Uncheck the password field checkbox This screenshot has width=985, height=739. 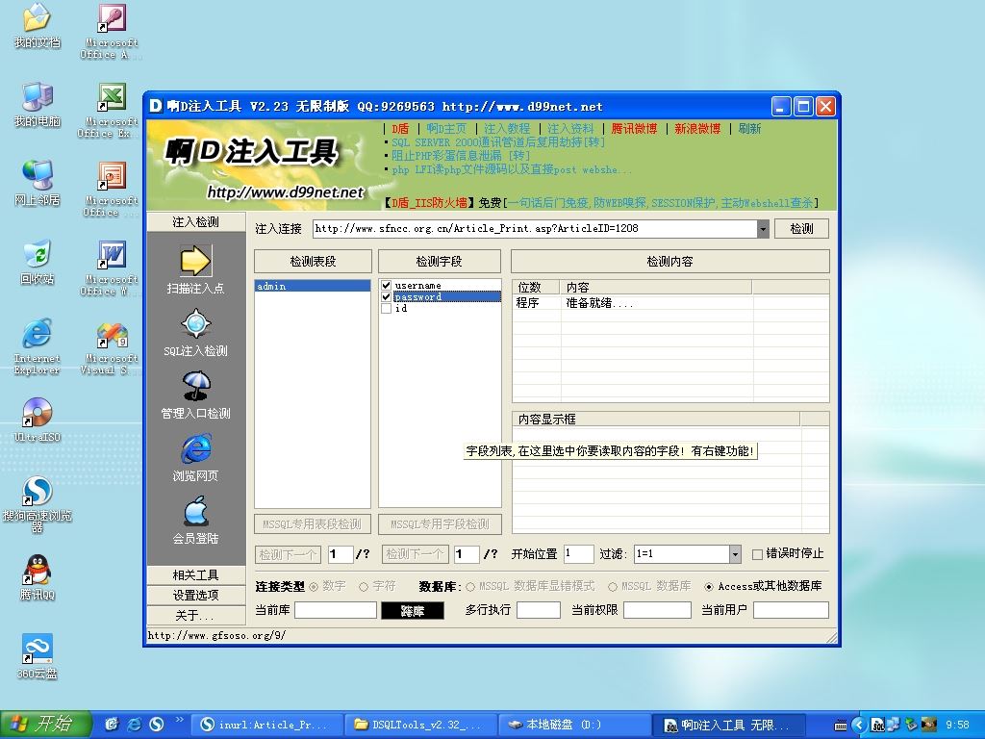coord(387,296)
